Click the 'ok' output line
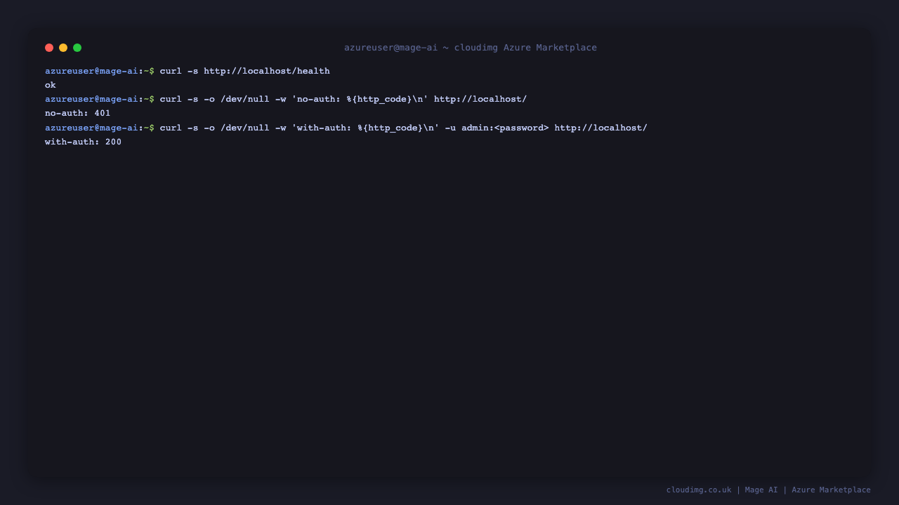 pos(51,85)
